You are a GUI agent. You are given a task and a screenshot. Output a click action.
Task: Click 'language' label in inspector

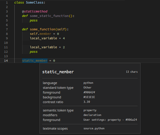click(x=50, y=83)
